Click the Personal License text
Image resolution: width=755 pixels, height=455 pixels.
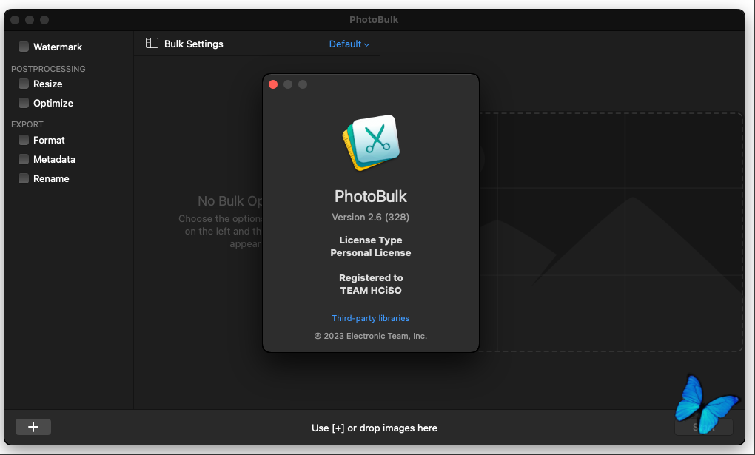coord(370,253)
